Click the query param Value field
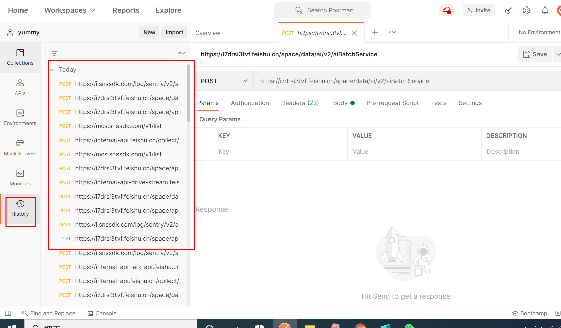 click(x=415, y=152)
